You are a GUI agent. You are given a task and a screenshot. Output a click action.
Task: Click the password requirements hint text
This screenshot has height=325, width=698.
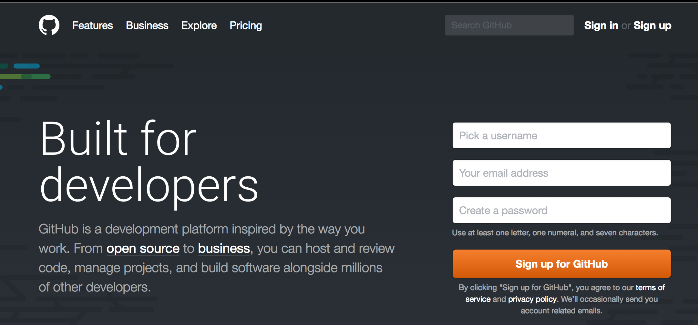555,233
